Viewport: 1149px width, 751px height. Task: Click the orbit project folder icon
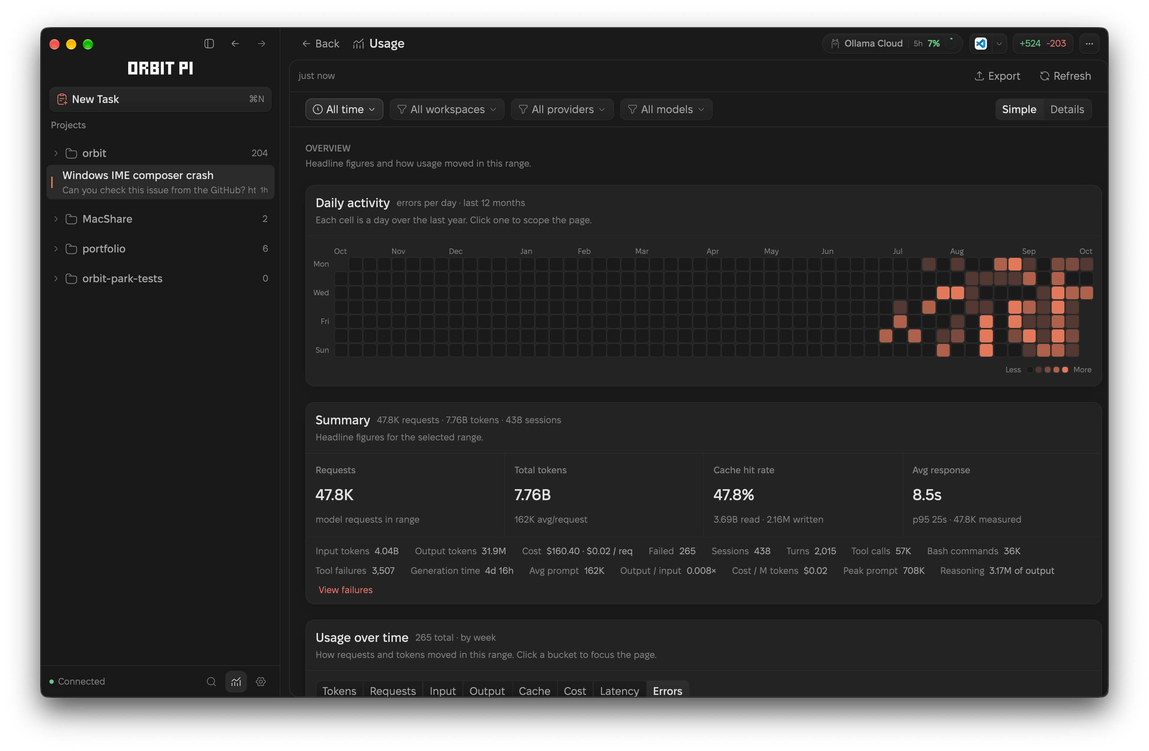72,153
